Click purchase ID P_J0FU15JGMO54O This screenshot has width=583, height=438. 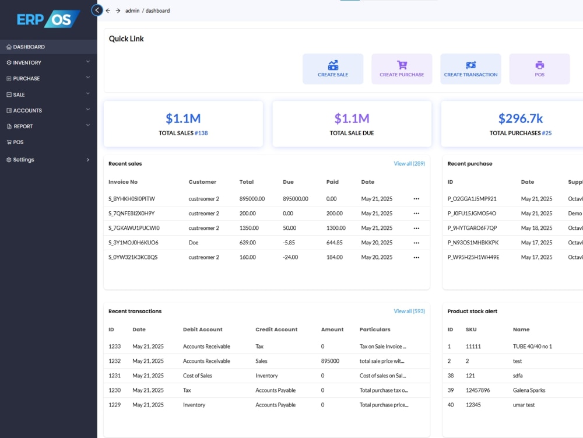(x=472, y=213)
